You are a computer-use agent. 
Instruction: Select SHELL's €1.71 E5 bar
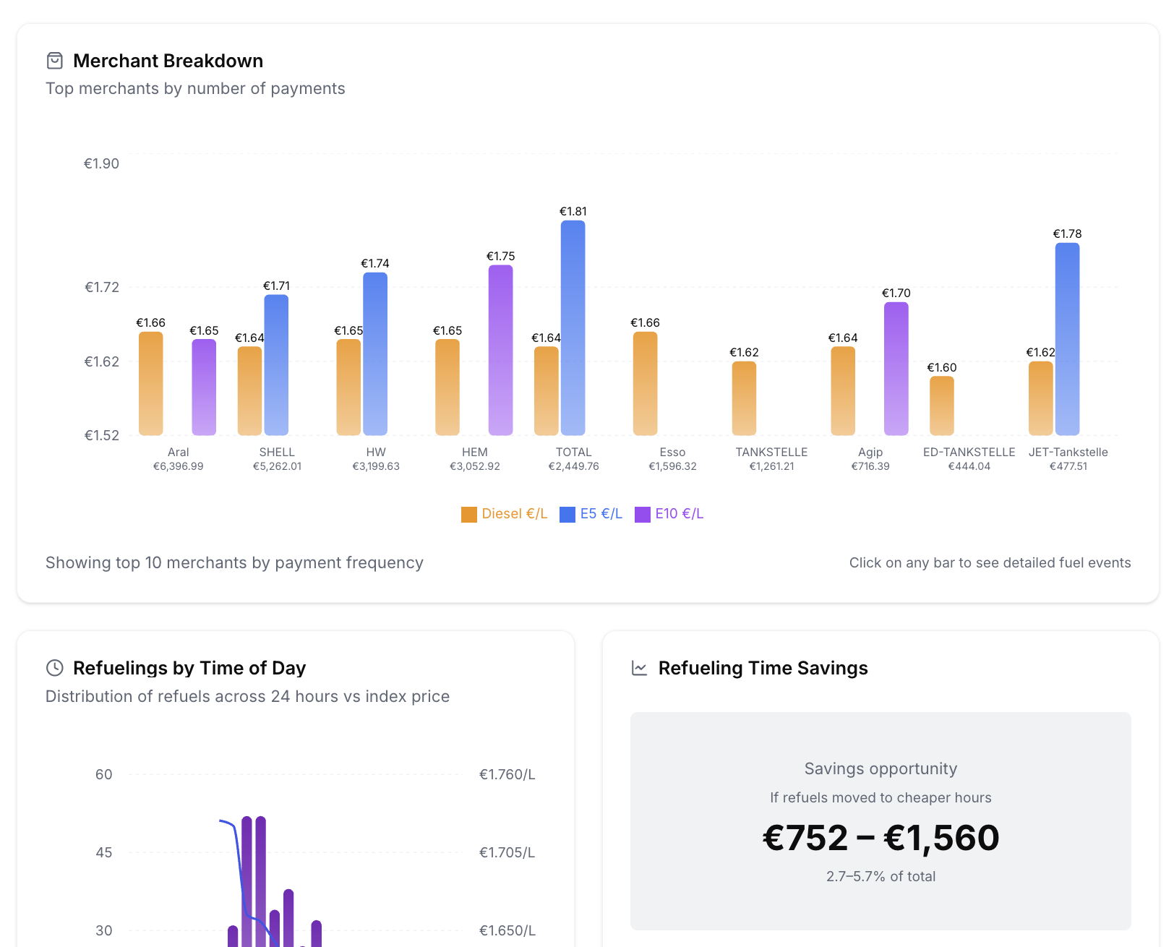pos(276,365)
